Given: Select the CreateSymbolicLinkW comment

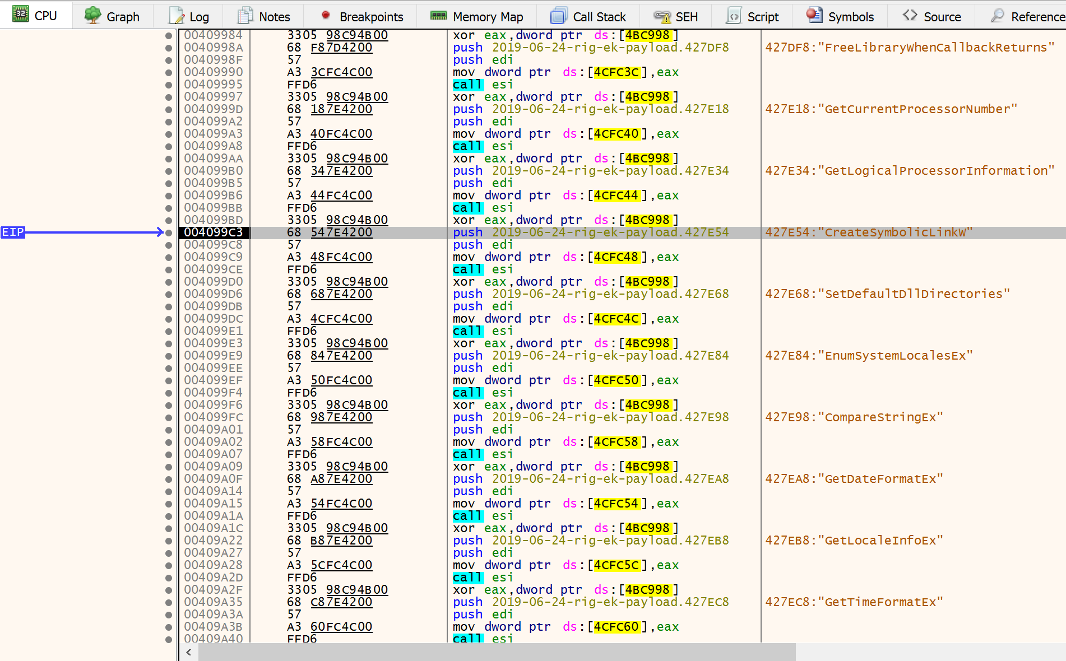Looking at the screenshot, I should pyautogui.click(x=869, y=232).
